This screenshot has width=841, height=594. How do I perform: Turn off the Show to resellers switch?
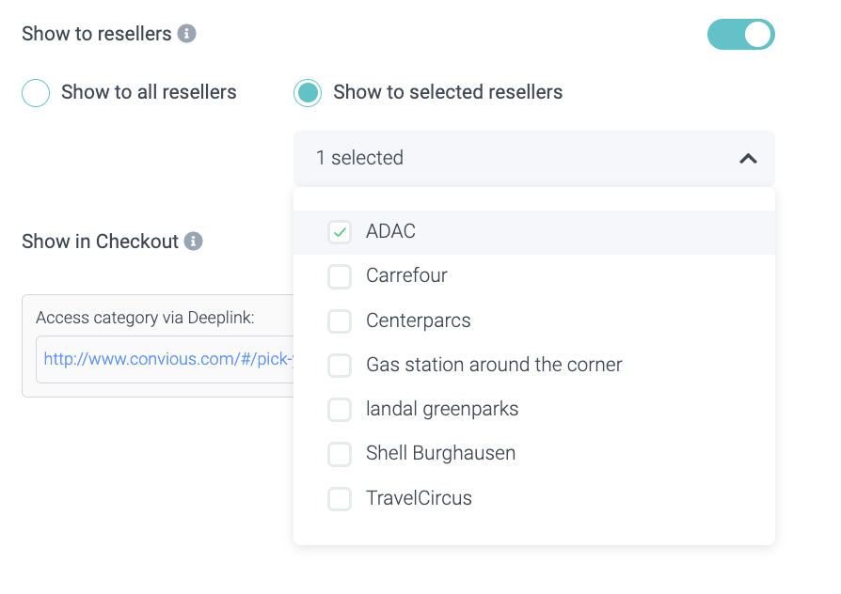pos(740,35)
